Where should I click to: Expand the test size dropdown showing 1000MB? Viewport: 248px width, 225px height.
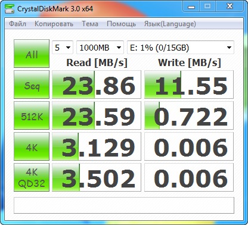[x=100, y=48]
